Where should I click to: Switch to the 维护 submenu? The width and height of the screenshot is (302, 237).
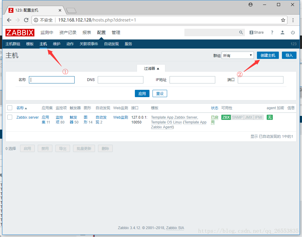pyautogui.click(x=57, y=44)
